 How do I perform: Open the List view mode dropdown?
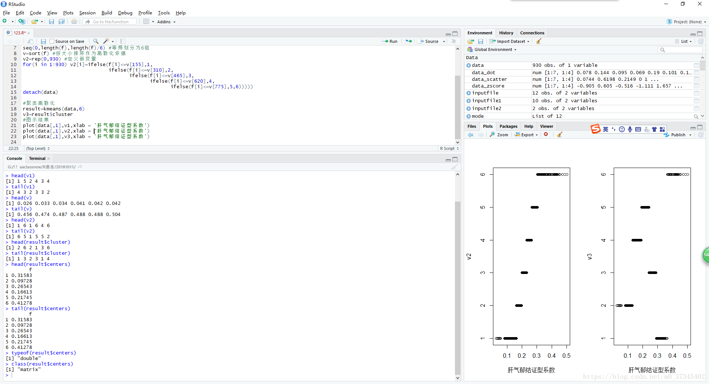click(x=684, y=41)
